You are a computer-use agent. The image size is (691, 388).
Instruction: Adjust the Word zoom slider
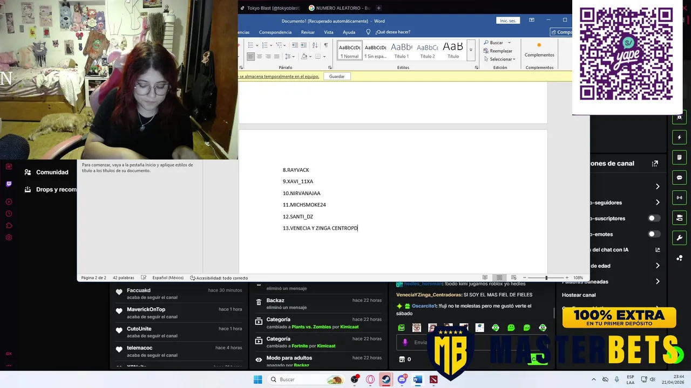pyautogui.click(x=546, y=278)
